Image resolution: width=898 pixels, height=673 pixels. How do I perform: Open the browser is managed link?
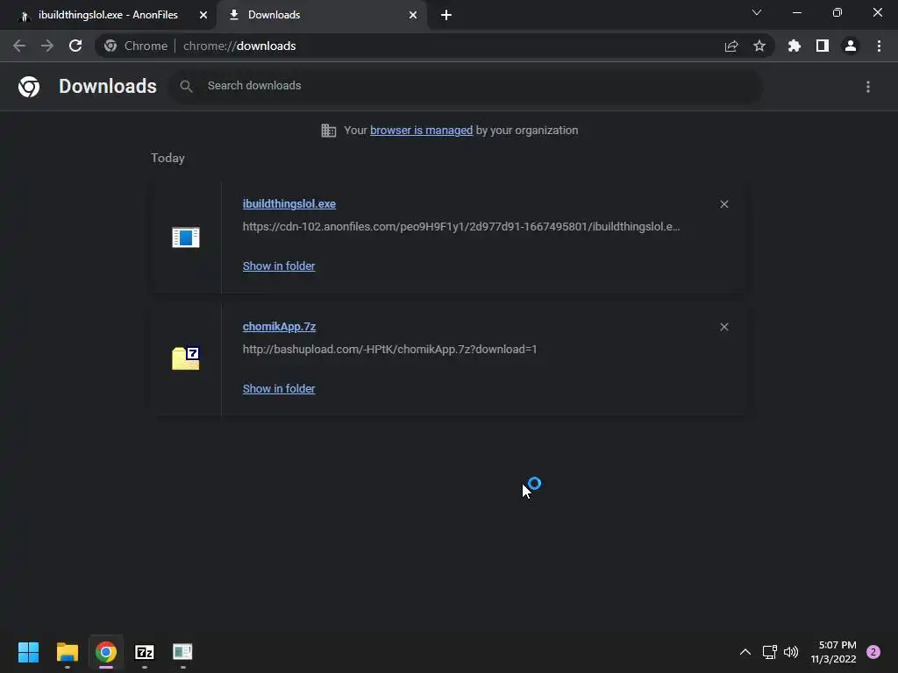point(422,131)
